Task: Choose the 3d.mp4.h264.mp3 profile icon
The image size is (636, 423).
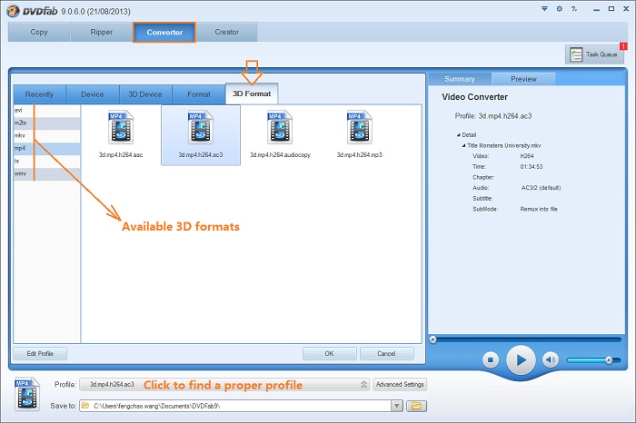Action: click(x=360, y=127)
